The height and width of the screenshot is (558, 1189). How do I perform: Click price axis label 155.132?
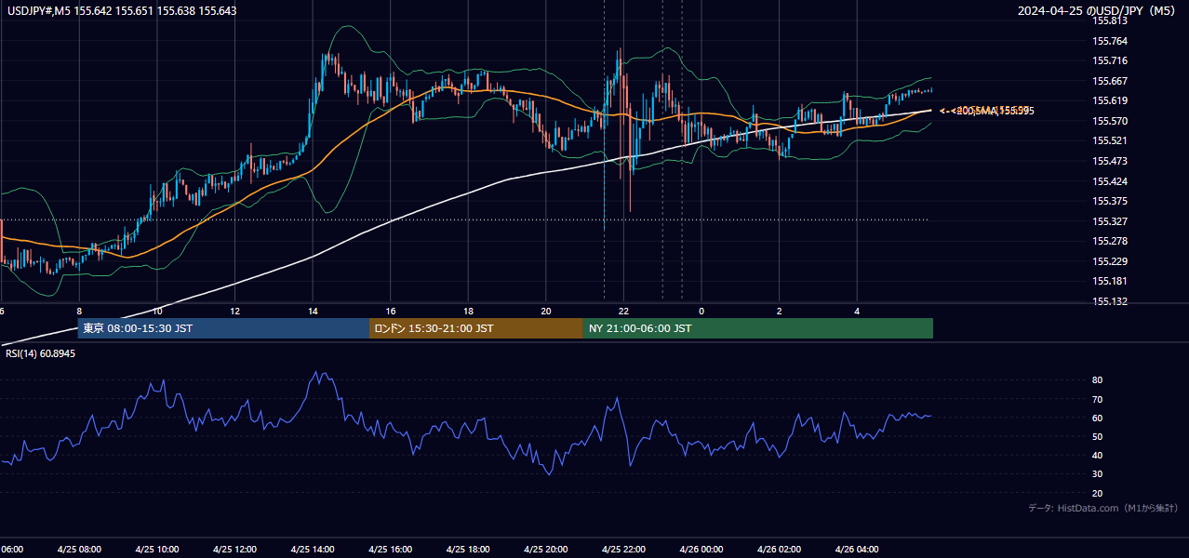1110,301
